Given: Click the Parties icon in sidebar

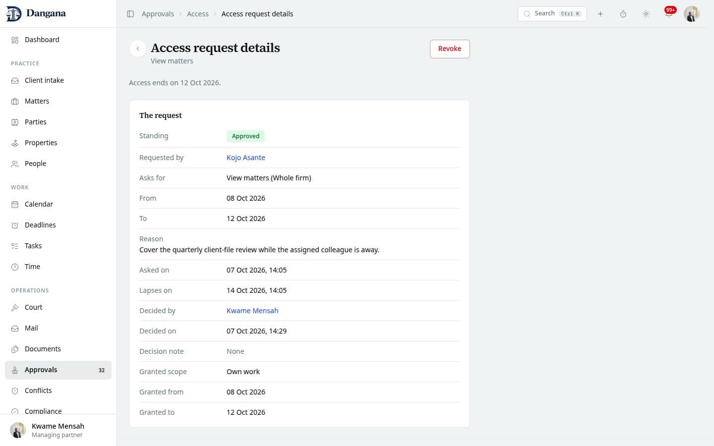Looking at the screenshot, I should [x=15, y=122].
